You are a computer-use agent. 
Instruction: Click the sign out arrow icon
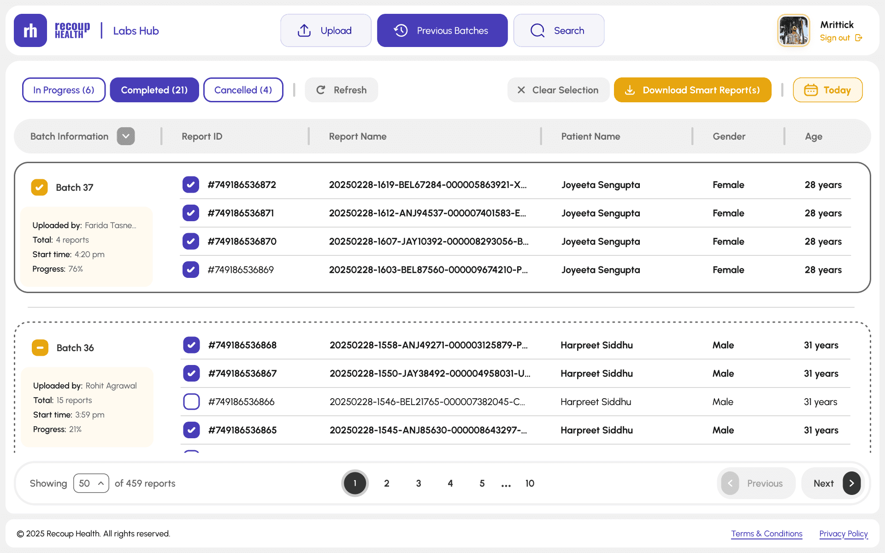point(858,38)
